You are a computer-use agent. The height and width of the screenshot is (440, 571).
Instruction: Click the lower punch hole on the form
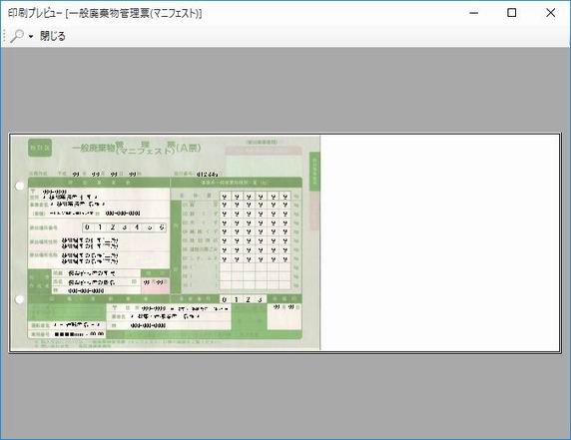[x=20, y=299]
